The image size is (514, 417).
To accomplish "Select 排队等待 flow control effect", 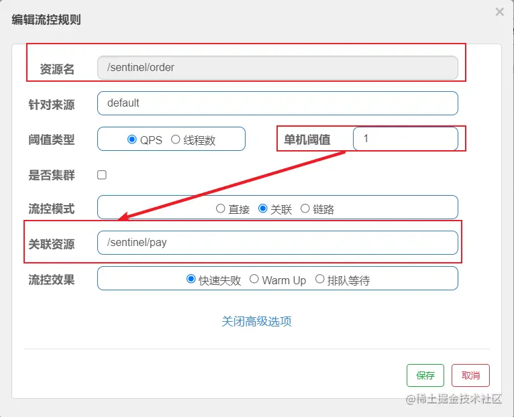I will [319, 279].
